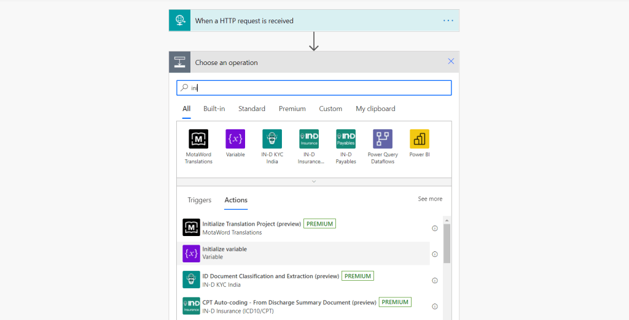Click the See more link

point(430,199)
